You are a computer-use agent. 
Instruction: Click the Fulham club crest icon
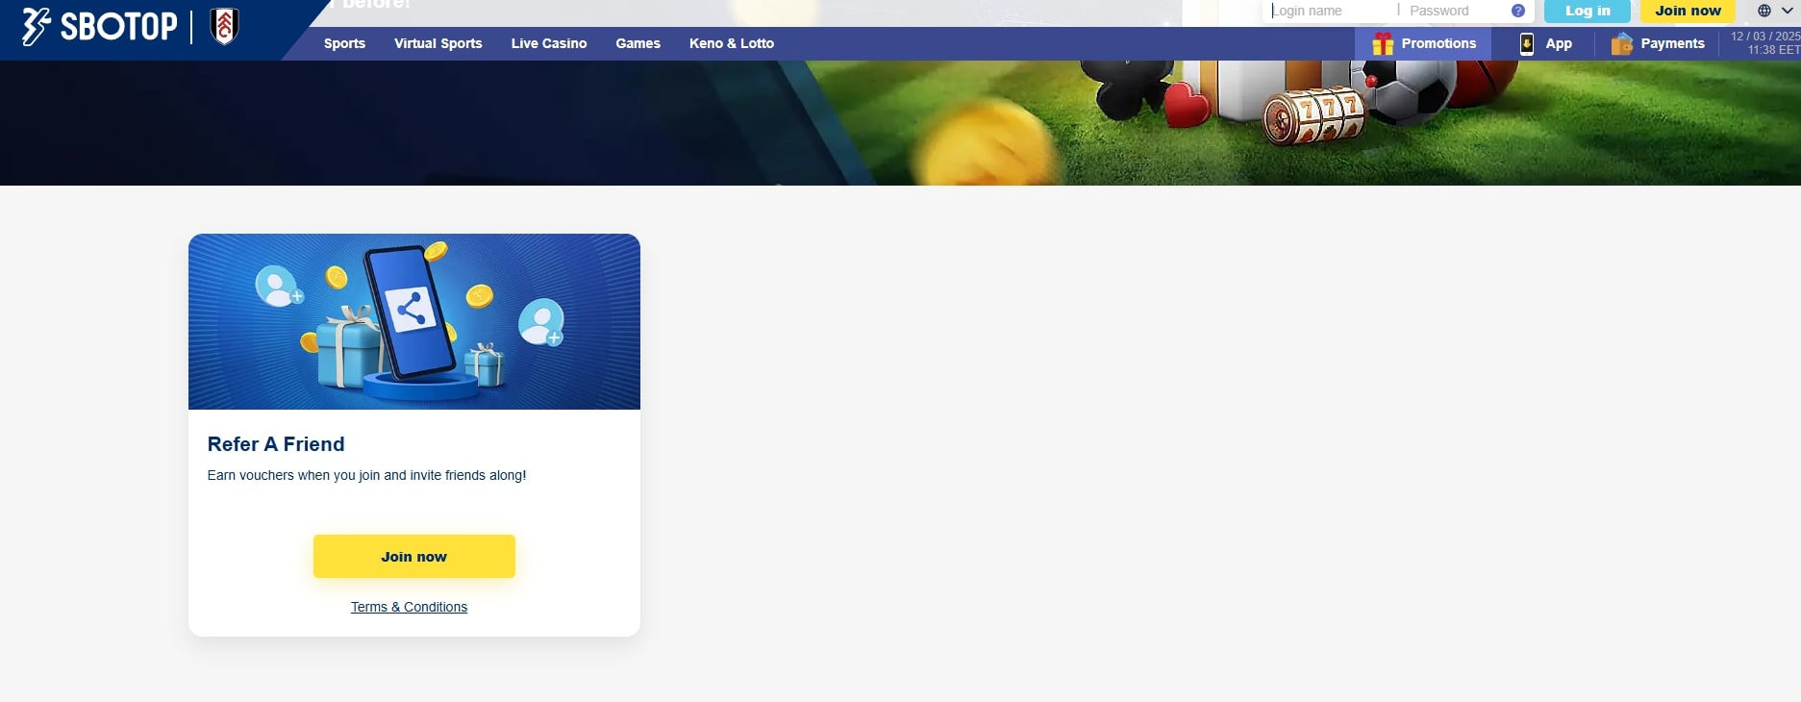(x=224, y=27)
